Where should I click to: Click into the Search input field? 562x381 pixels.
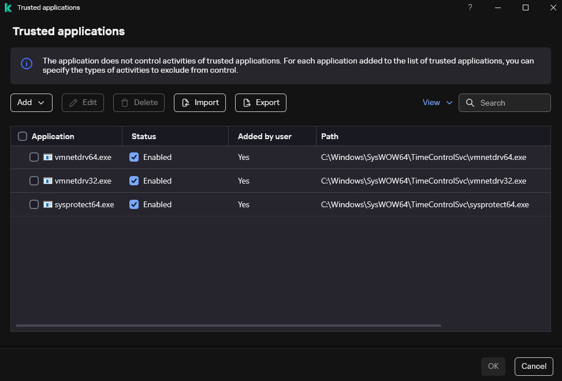point(511,103)
